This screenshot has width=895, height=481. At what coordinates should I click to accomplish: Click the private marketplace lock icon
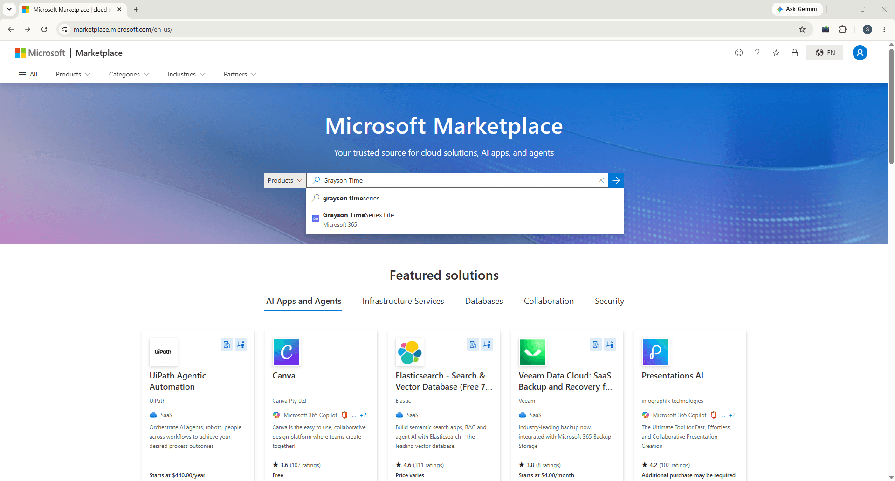(x=795, y=53)
